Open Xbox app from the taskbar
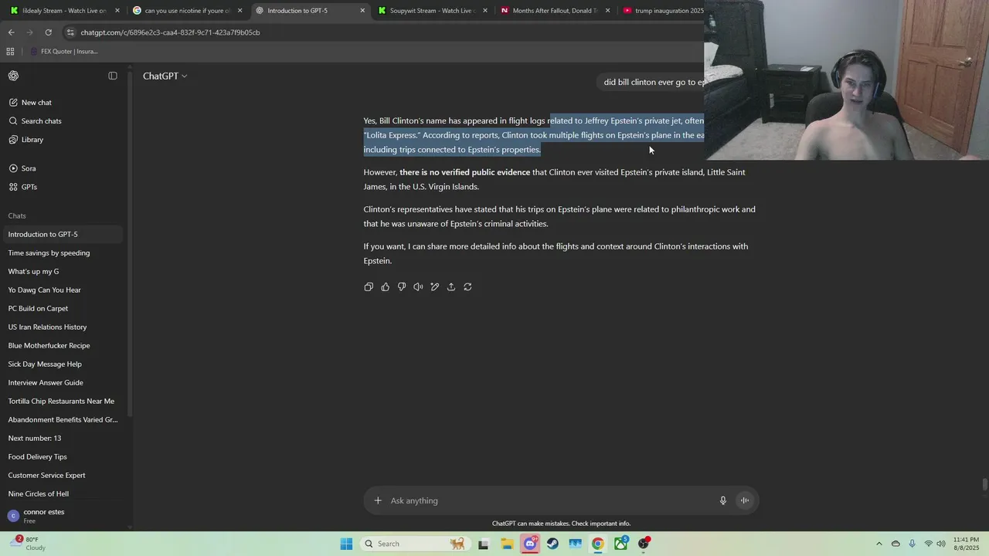Image resolution: width=989 pixels, height=556 pixels. point(621,544)
